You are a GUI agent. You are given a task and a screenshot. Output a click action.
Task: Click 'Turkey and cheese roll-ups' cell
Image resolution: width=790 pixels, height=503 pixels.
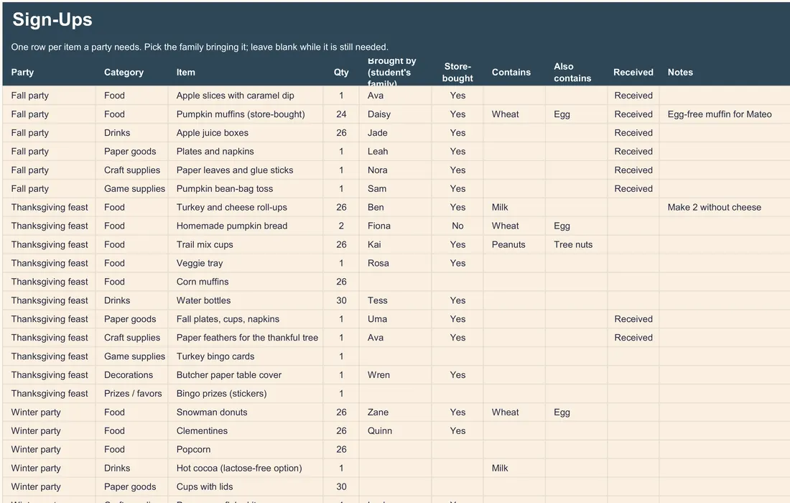tap(246, 207)
